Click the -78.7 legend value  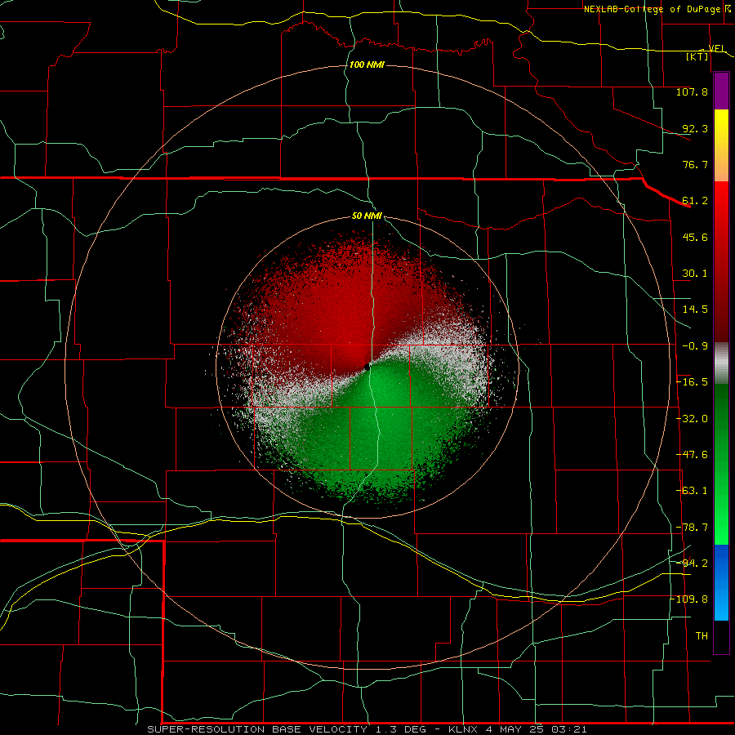(x=692, y=528)
